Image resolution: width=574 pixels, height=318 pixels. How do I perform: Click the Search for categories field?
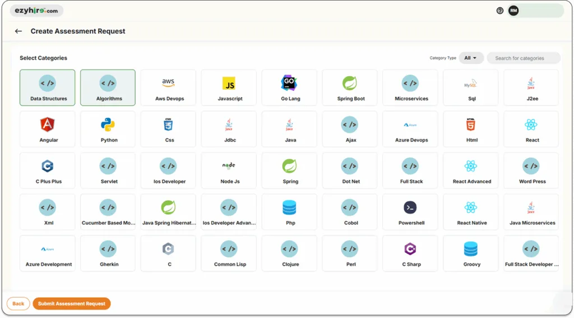(x=524, y=58)
